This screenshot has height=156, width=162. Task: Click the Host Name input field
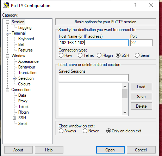94,43
